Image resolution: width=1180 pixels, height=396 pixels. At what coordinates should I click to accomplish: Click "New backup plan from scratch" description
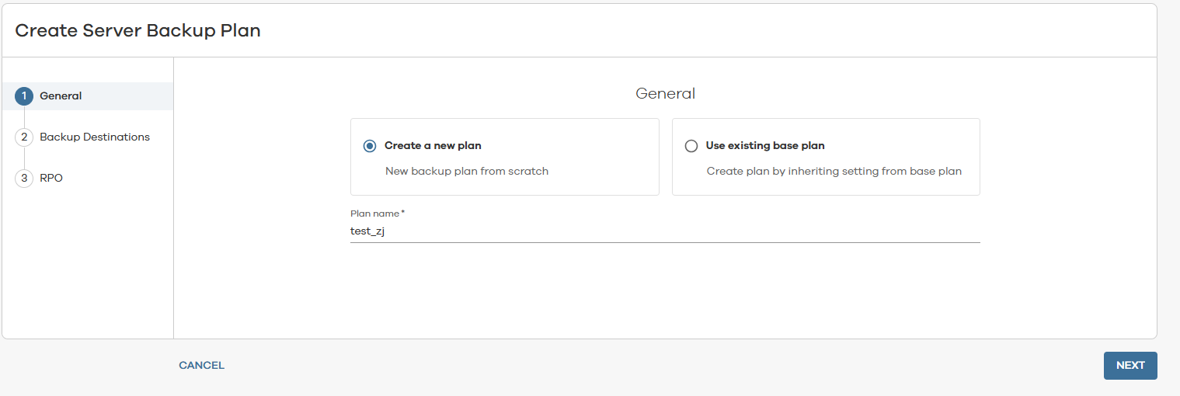click(467, 171)
